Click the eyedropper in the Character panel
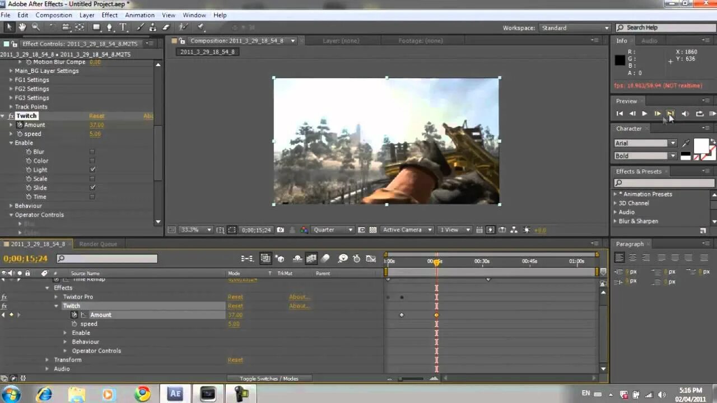Screen dimensions: 717x403 [686, 143]
